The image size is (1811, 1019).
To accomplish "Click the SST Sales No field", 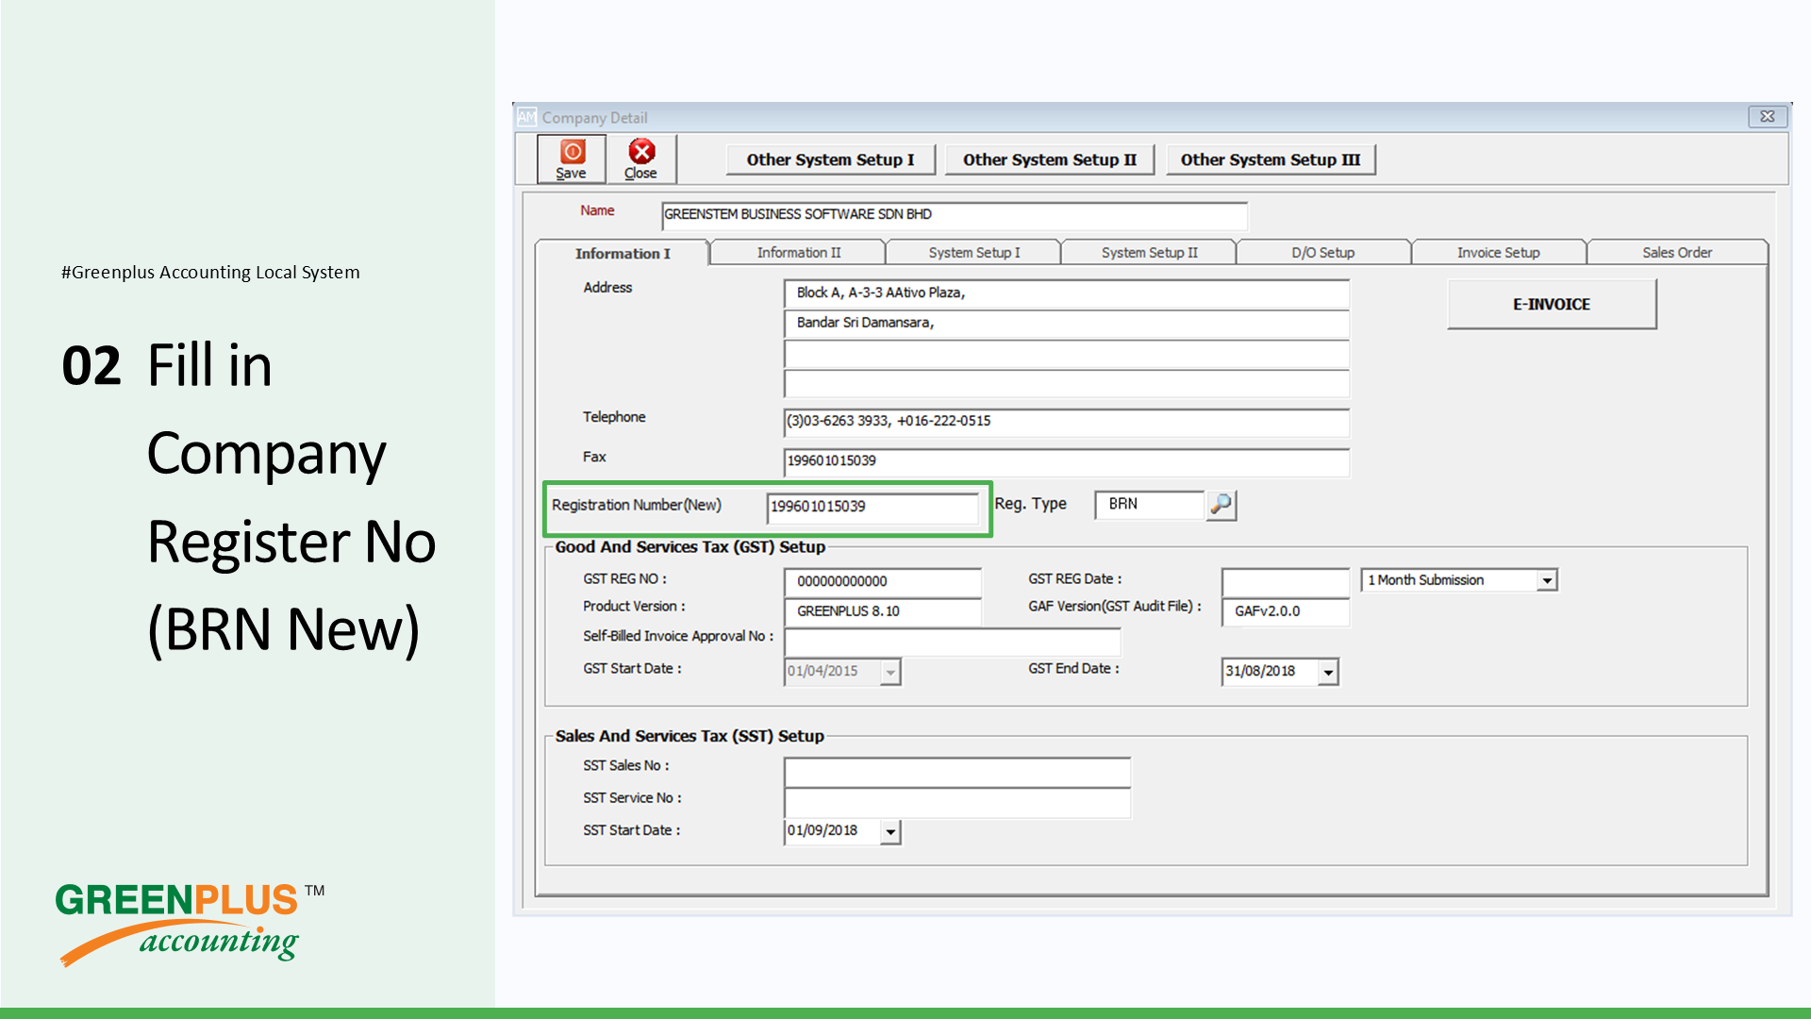I will point(957,772).
